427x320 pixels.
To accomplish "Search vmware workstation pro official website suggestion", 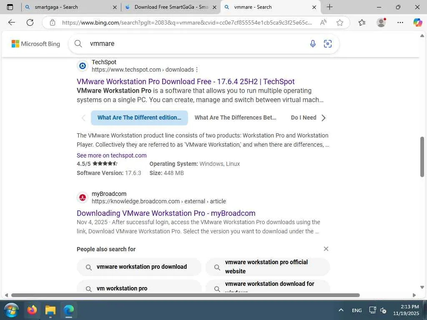I will [x=267, y=267].
